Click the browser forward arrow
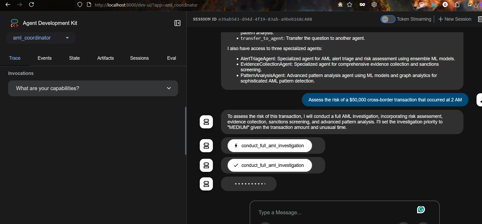This screenshot has height=224, width=482. click(20, 4)
